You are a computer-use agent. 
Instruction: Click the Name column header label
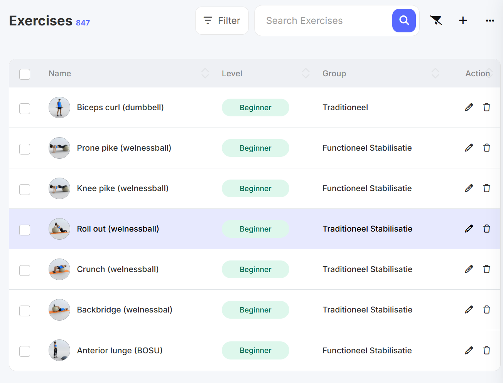pyautogui.click(x=60, y=74)
